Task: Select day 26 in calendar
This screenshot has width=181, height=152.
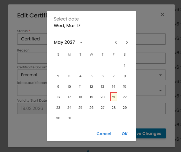Action: [x=91, y=108]
